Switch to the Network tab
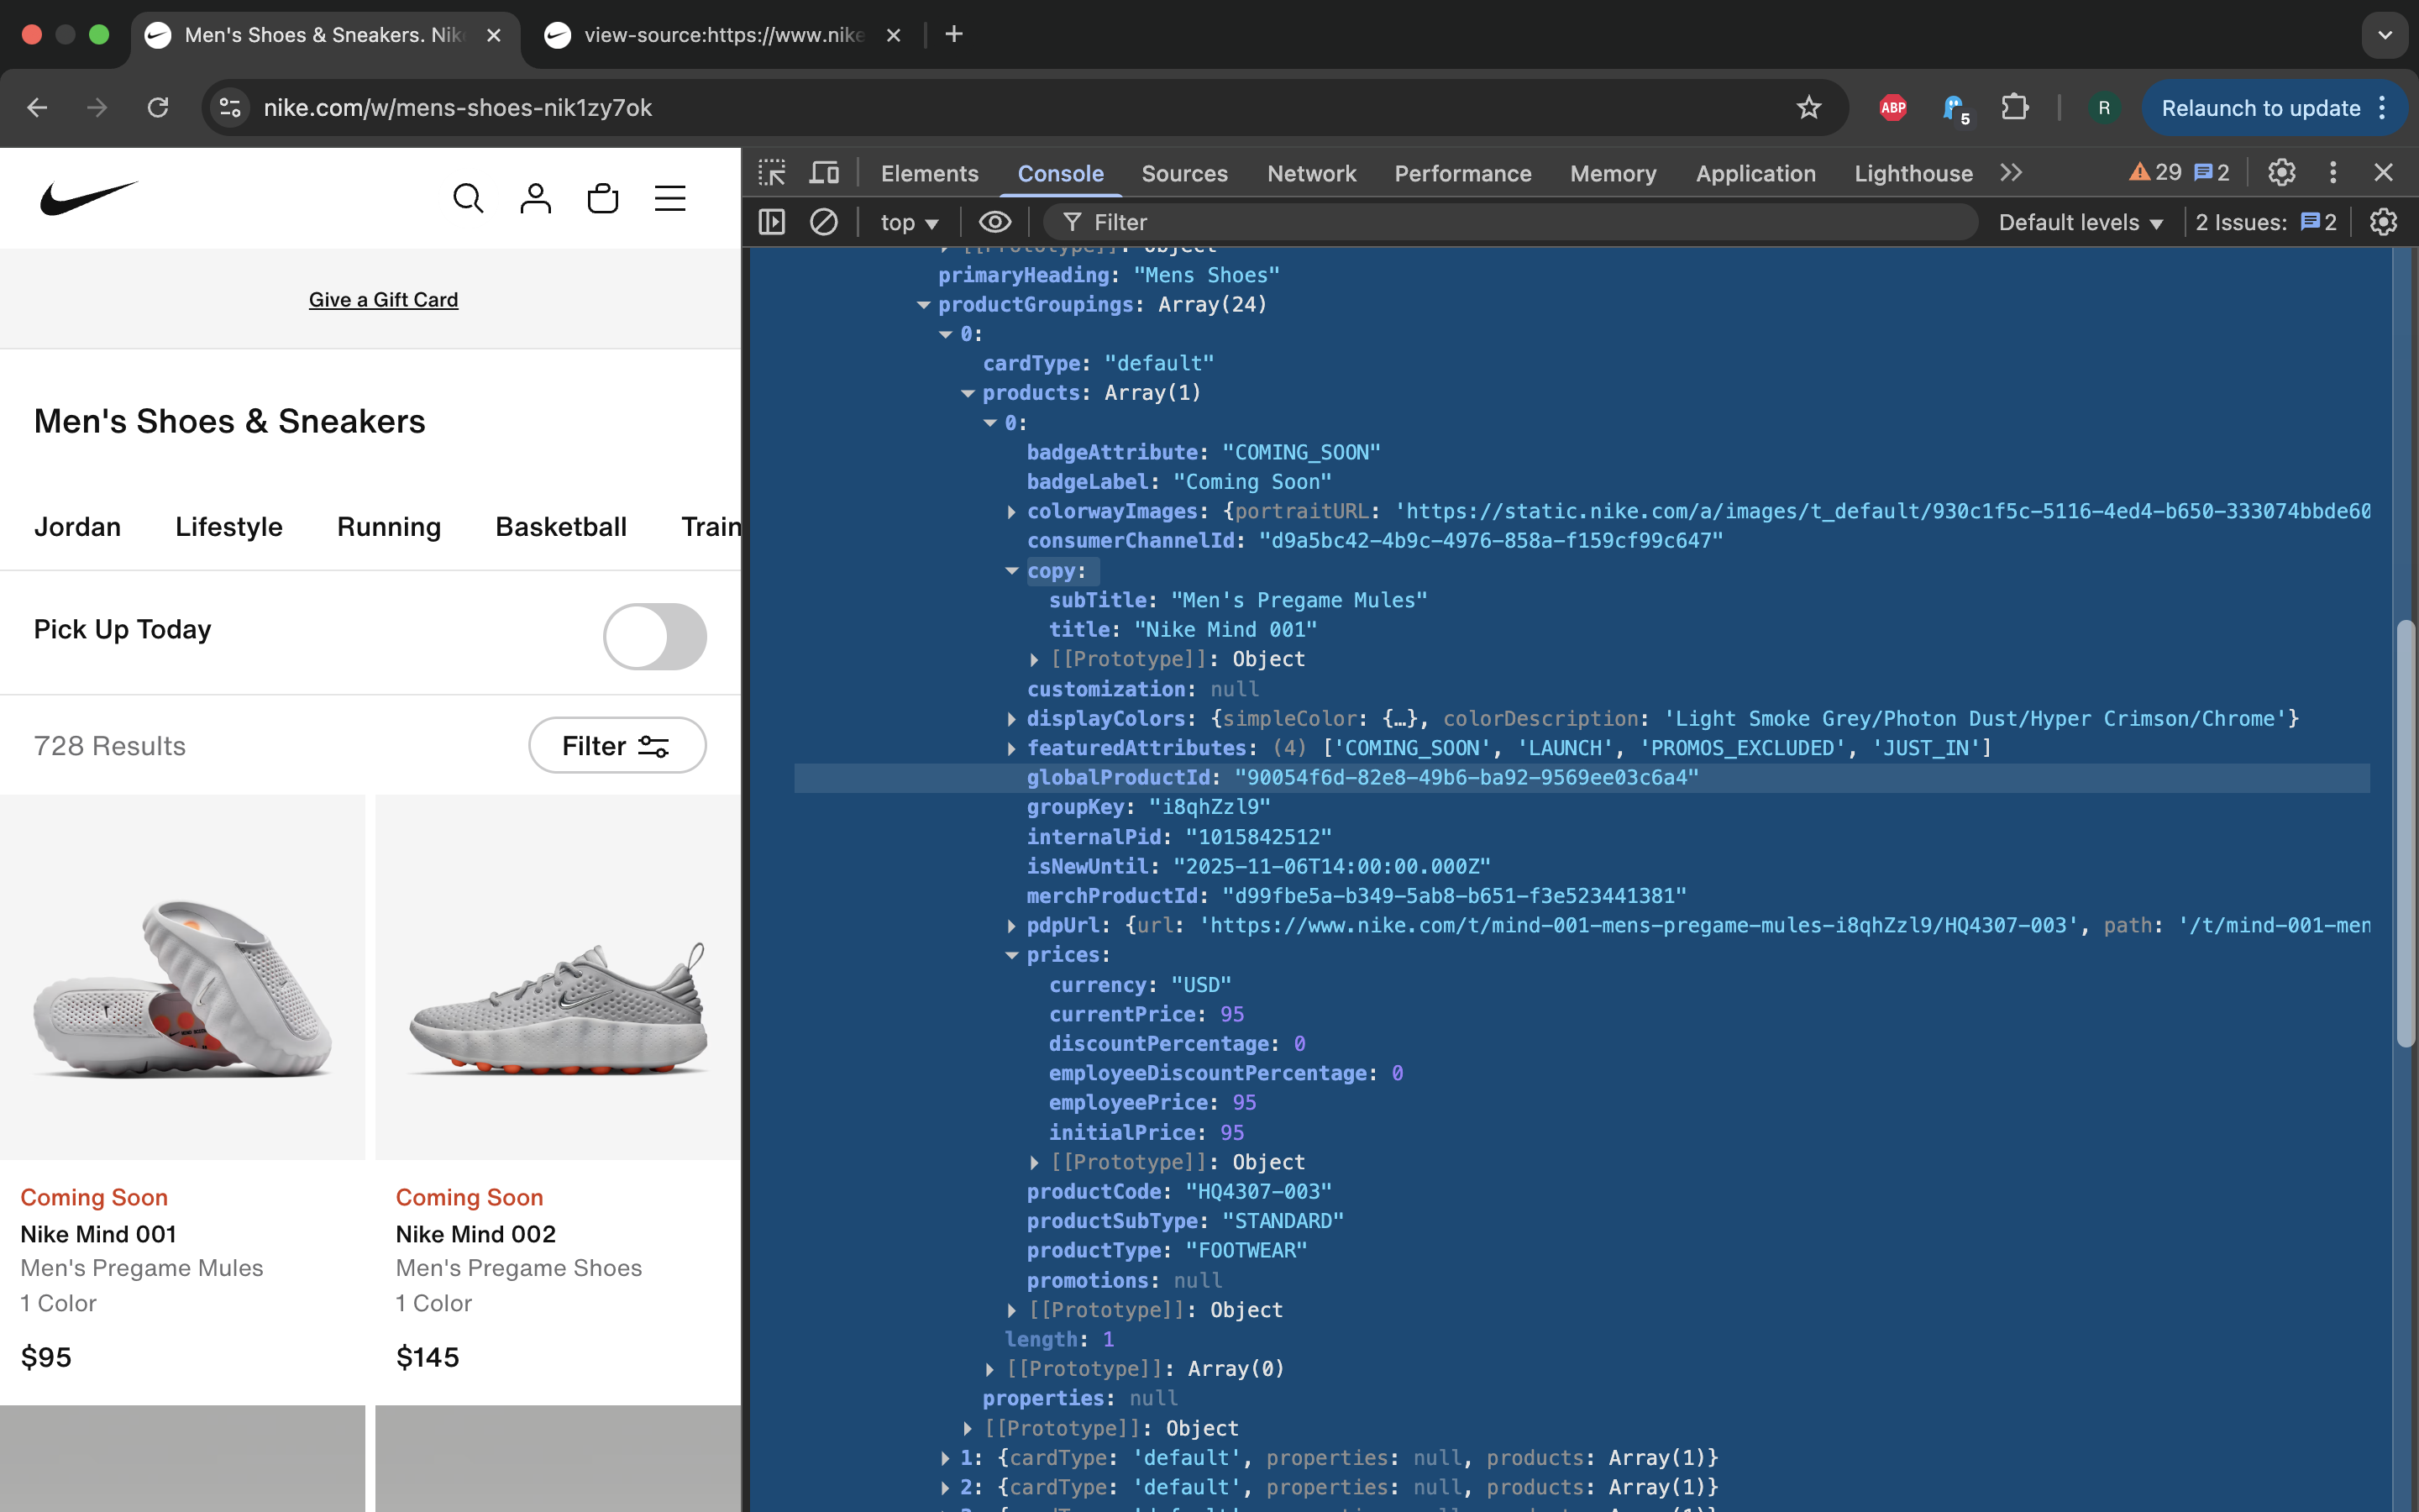 tap(1310, 173)
